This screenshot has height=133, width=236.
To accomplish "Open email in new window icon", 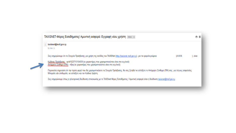I will (x=200, y=37).
